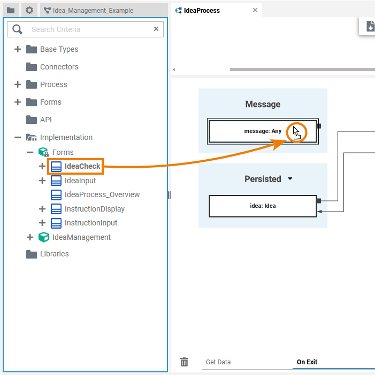Click the Search Criteria input field
This screenshot has width=375, height=375.
tap(88, 29)
